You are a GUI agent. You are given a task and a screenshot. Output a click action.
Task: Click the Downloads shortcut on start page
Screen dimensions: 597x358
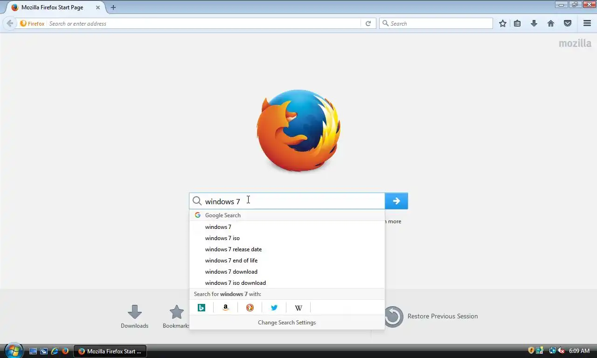coord(134,317)
